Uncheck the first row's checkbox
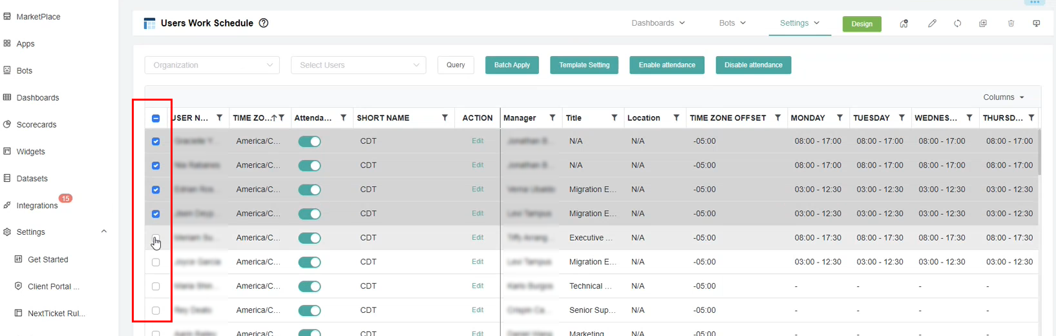 click(156, 141)
